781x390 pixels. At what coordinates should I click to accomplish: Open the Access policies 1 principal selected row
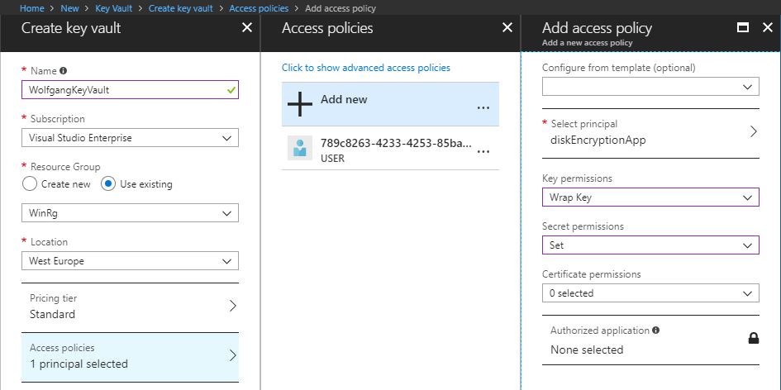130,357
